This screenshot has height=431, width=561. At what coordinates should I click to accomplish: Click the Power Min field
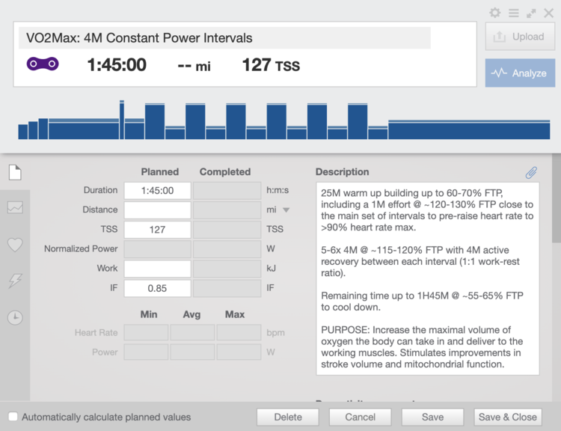point(146,352)
